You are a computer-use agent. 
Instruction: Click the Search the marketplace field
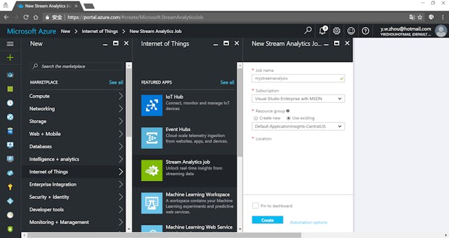77,67
